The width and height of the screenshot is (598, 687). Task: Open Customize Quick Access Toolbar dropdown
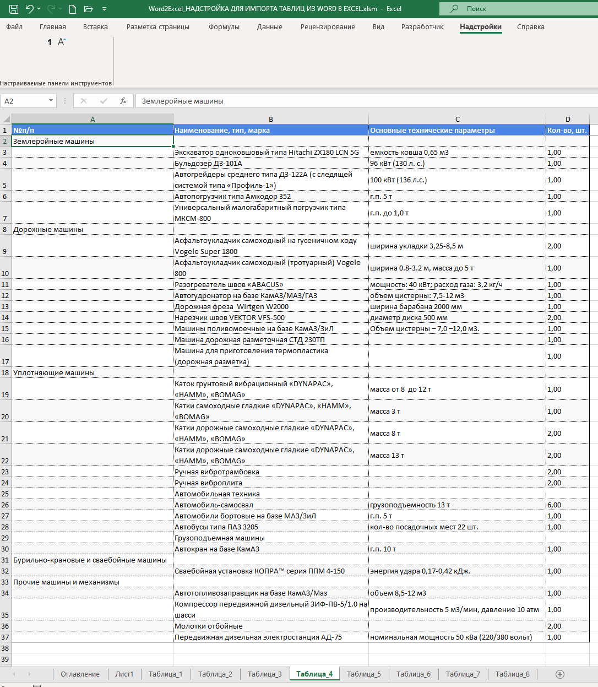tap(104, 9)
